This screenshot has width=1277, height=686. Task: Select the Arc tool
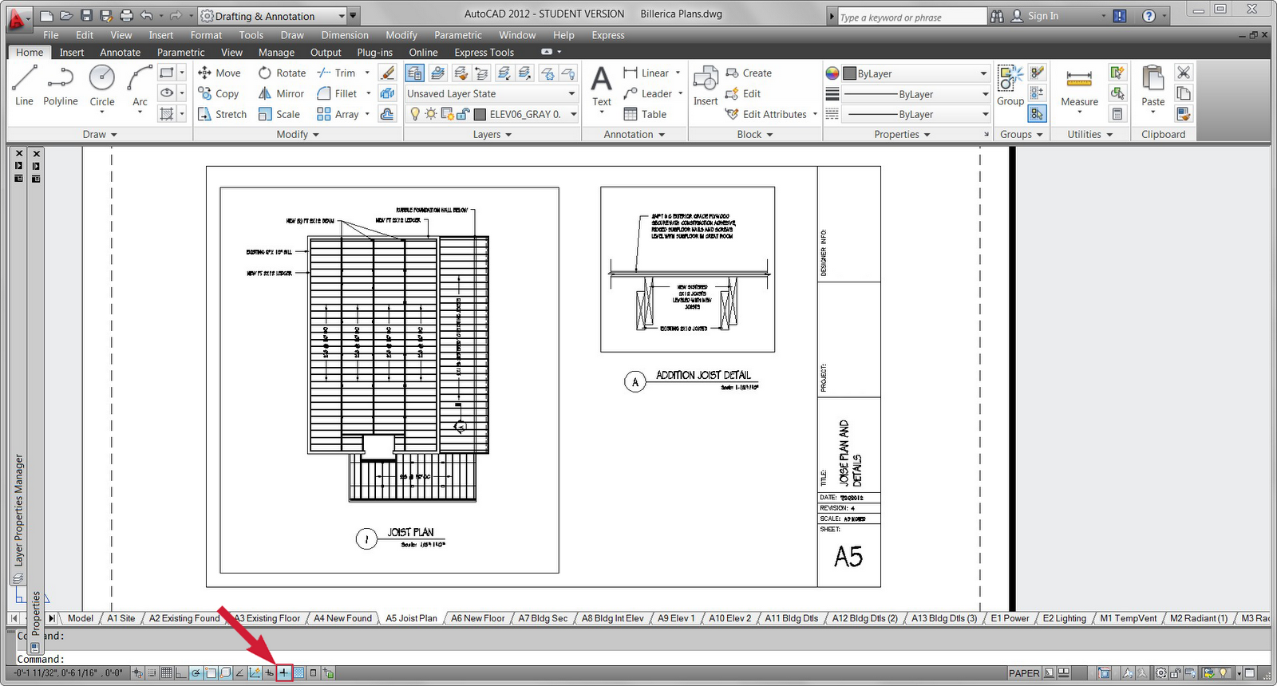(x=140, y=85)
